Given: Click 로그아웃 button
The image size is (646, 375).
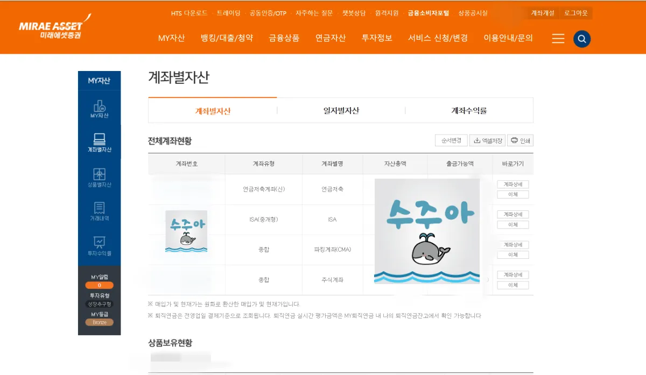Looking at the screenshot, I should pyautogui.click(x=576, y=13).
